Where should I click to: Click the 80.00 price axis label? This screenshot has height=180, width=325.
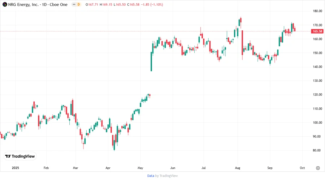pyautogui.click(x=317, y=150)
